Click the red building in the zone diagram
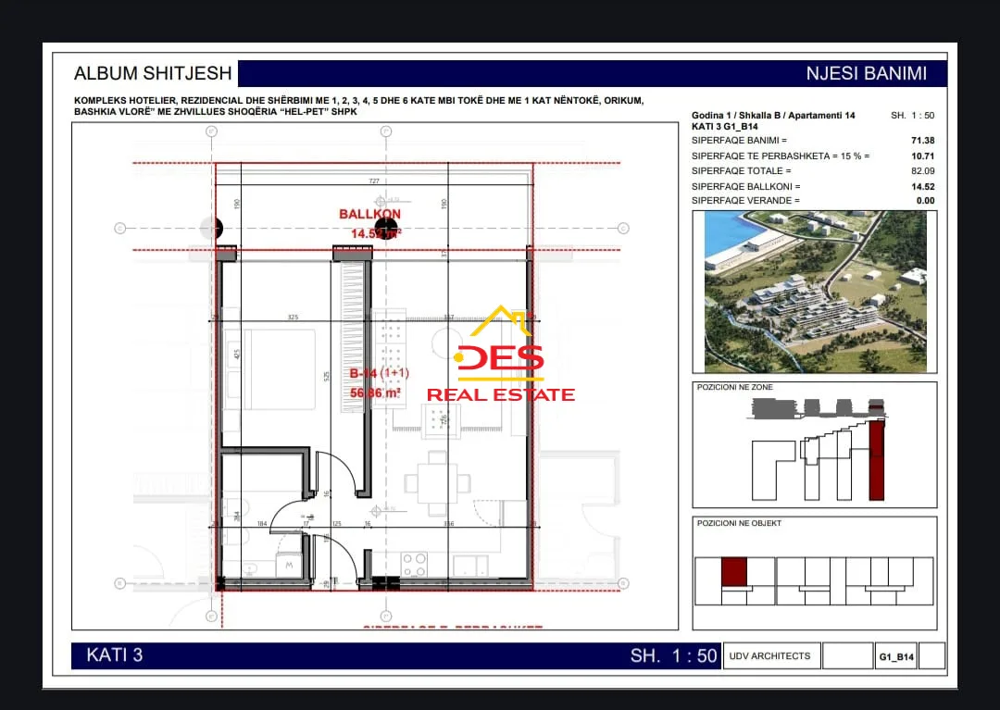This screenshot has width=1000, height=710. pyautogui.click(x=877, y=459)
